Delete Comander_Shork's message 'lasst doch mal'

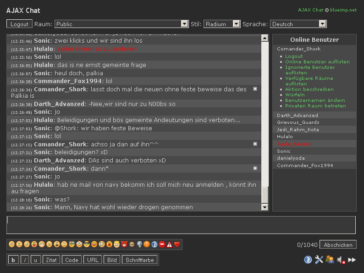255,89
